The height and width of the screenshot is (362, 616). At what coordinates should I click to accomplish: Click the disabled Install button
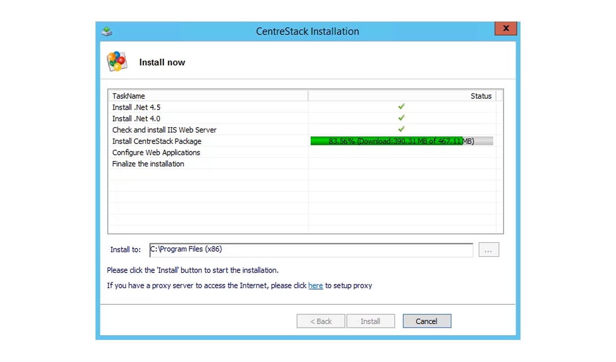coord(370,321)
